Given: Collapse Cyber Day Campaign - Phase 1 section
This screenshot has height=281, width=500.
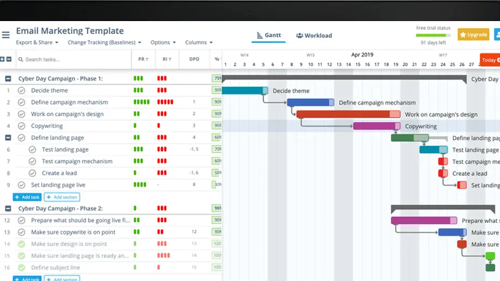Looking at the screenshot, I should click(9, 79).
